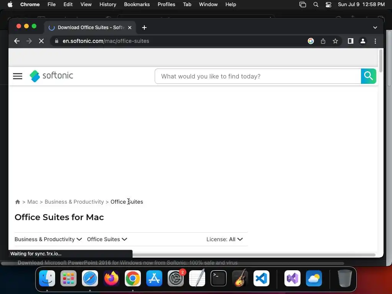Close the Download Office Suites tab

[x=129, y=28]
